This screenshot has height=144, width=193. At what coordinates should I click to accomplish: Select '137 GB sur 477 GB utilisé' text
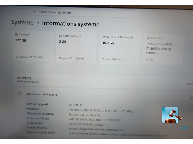point(30,57)
